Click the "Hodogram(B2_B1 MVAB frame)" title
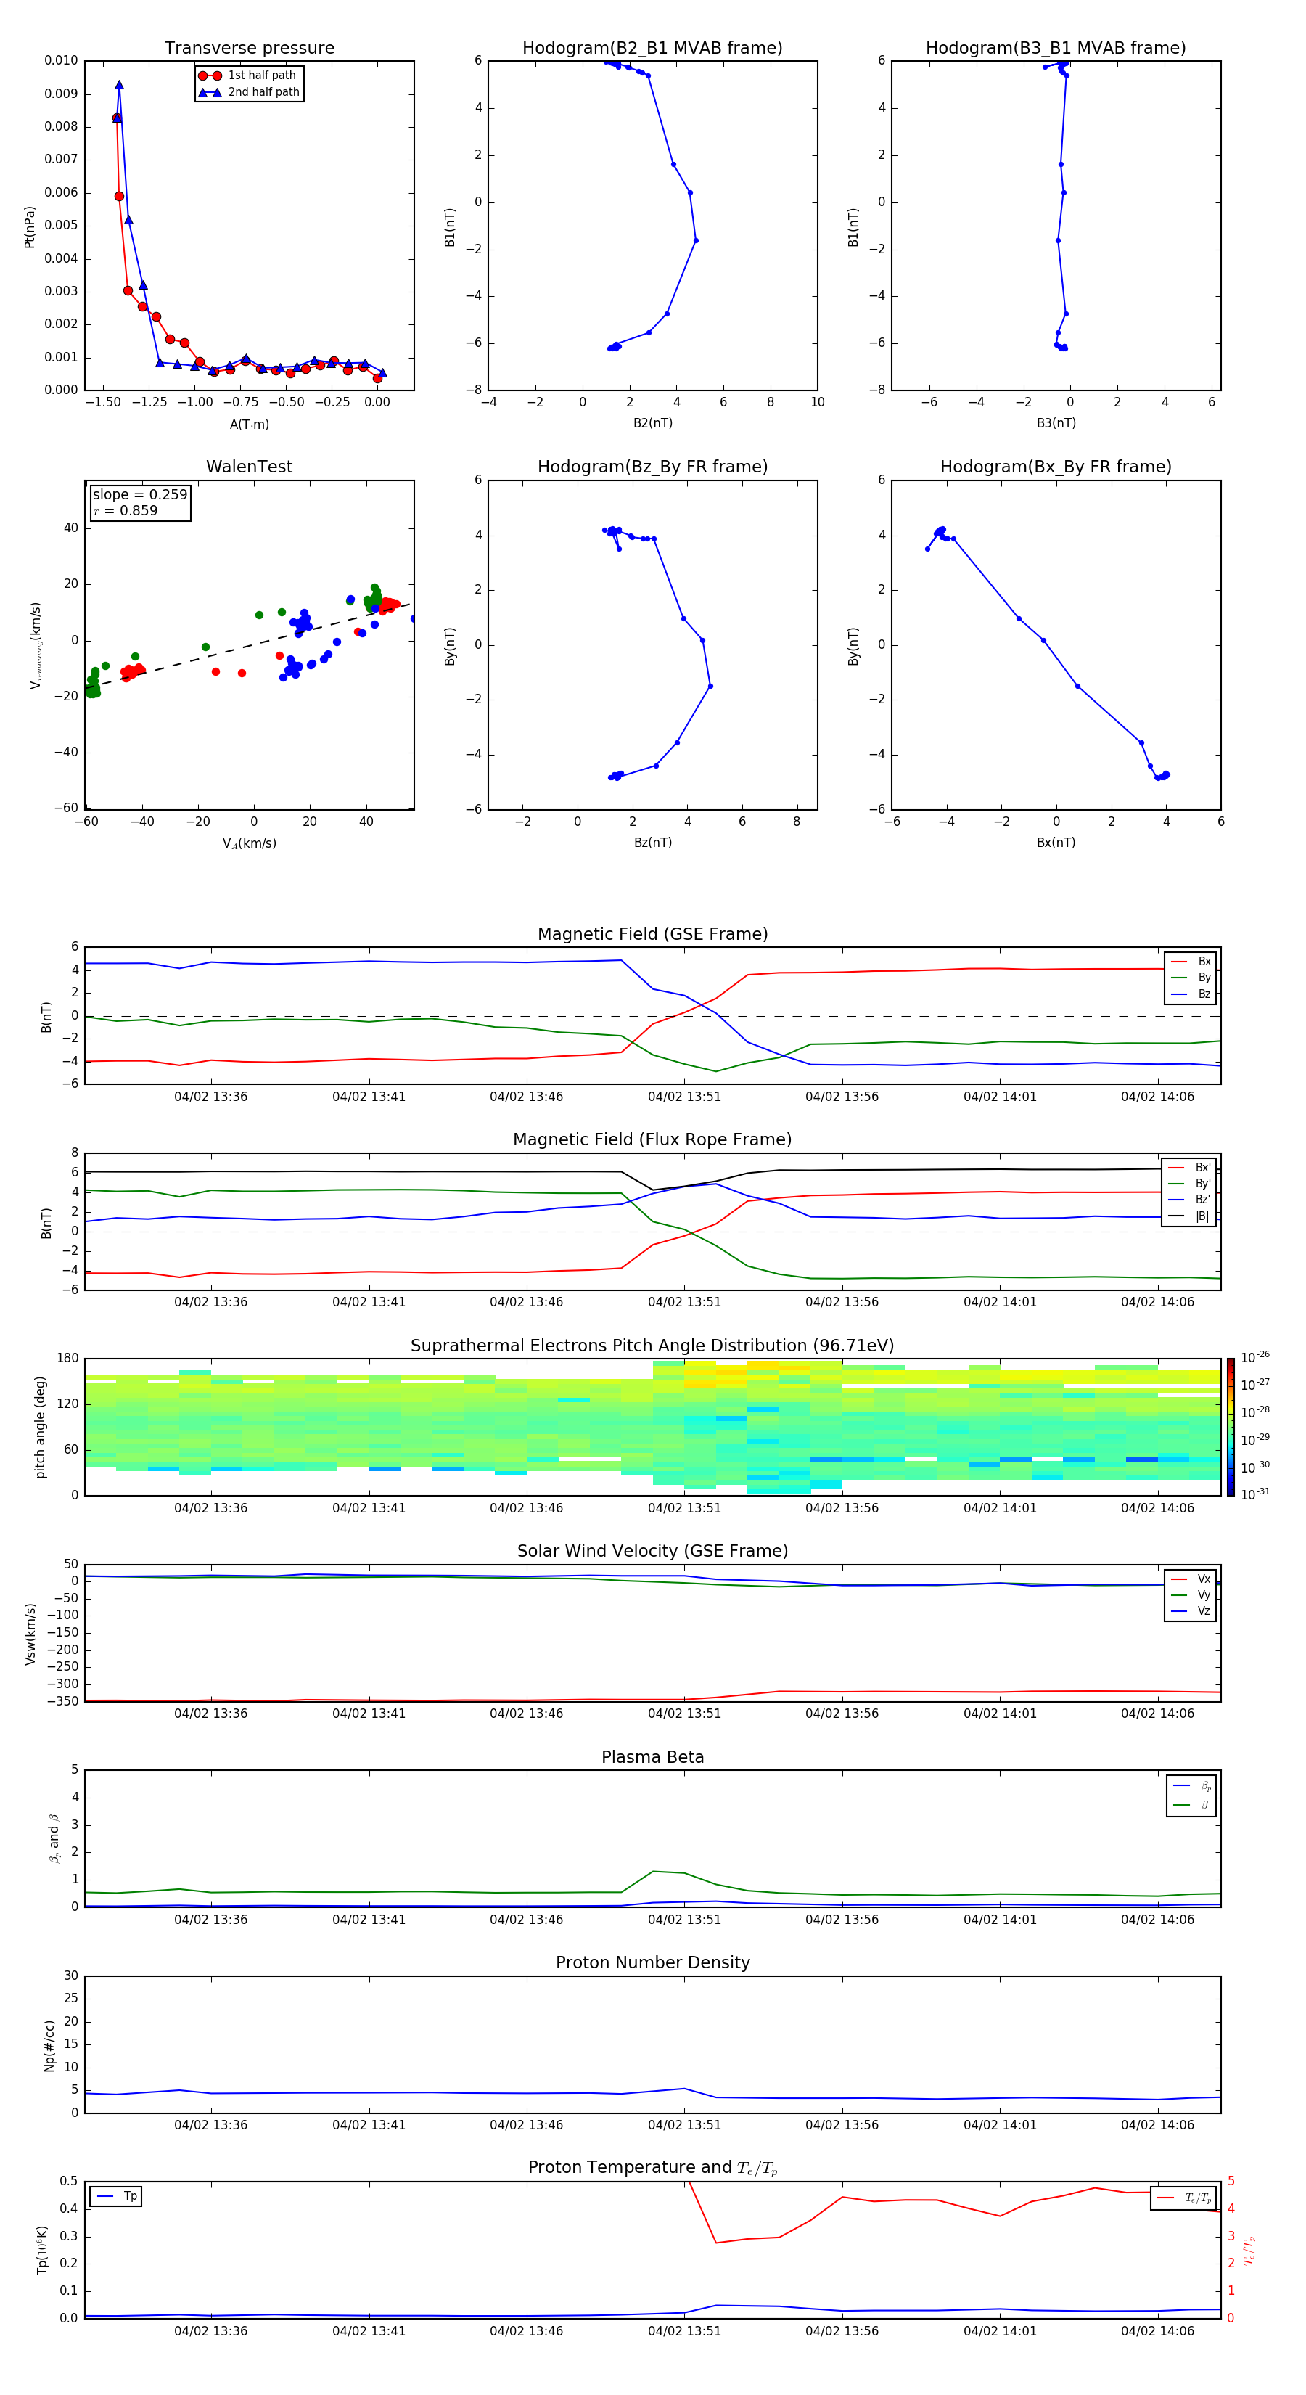This screenshot has height=2395, width=1306. pyautogui.click(x=652, y=49)
